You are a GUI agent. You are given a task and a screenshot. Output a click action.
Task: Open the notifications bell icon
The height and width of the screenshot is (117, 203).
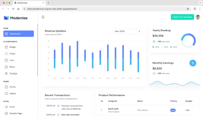coord(43,17)
